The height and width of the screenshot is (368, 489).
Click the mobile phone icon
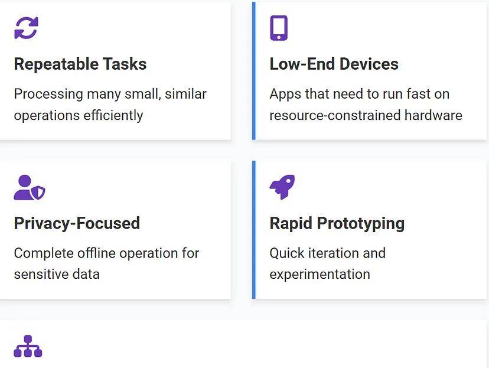pos(279,28)
